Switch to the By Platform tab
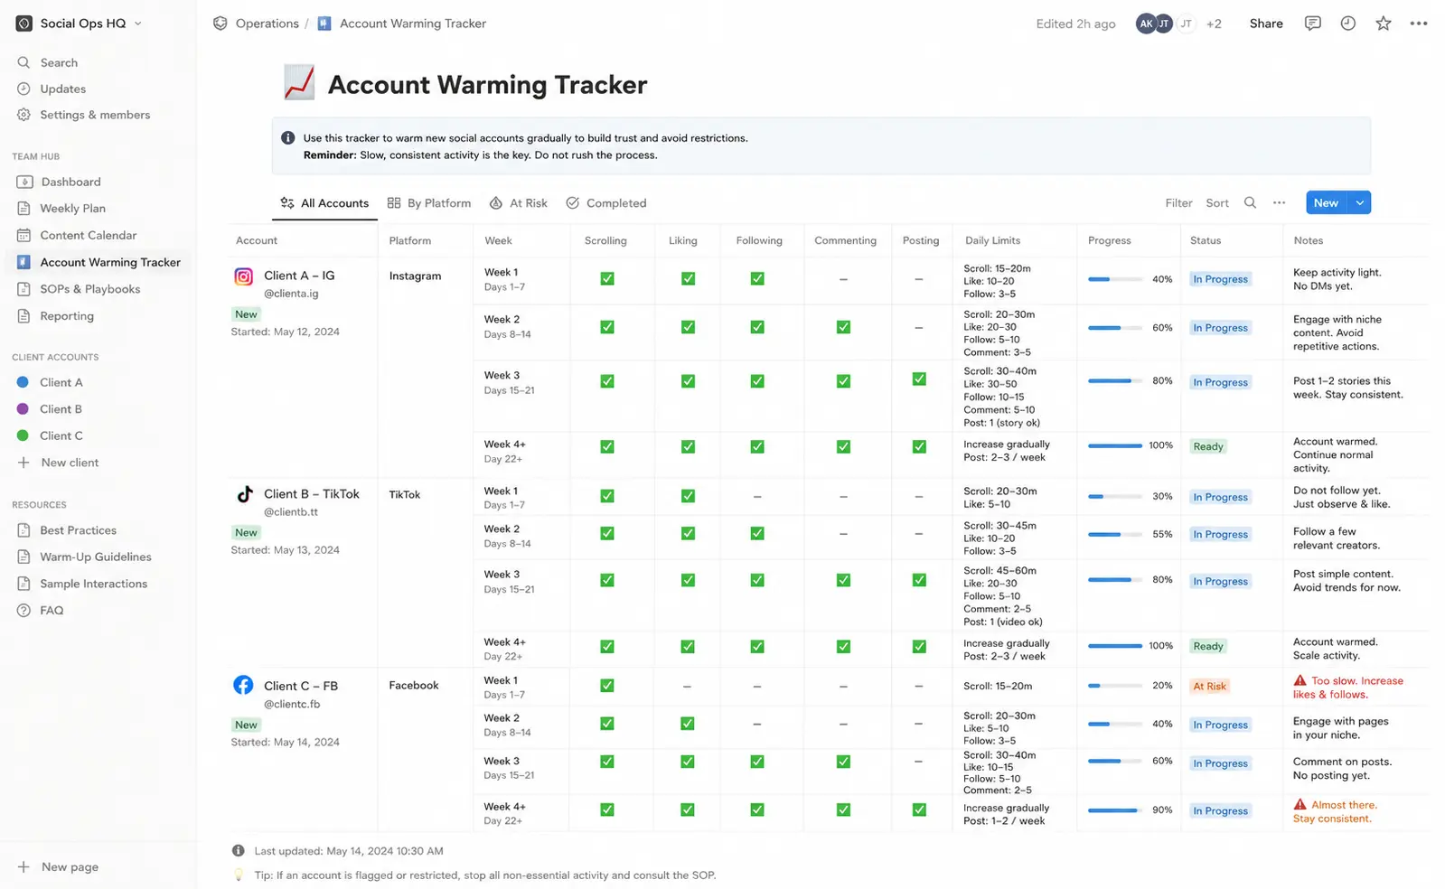Screen dimensions: 1445x889 click(429, 202)
